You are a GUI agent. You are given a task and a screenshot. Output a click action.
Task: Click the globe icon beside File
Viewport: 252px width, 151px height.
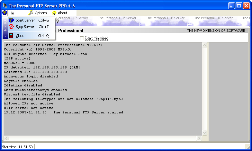[x=4, y=13]
